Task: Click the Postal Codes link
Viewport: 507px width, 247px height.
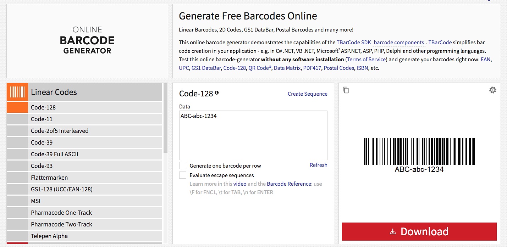Action: (339, 68)
